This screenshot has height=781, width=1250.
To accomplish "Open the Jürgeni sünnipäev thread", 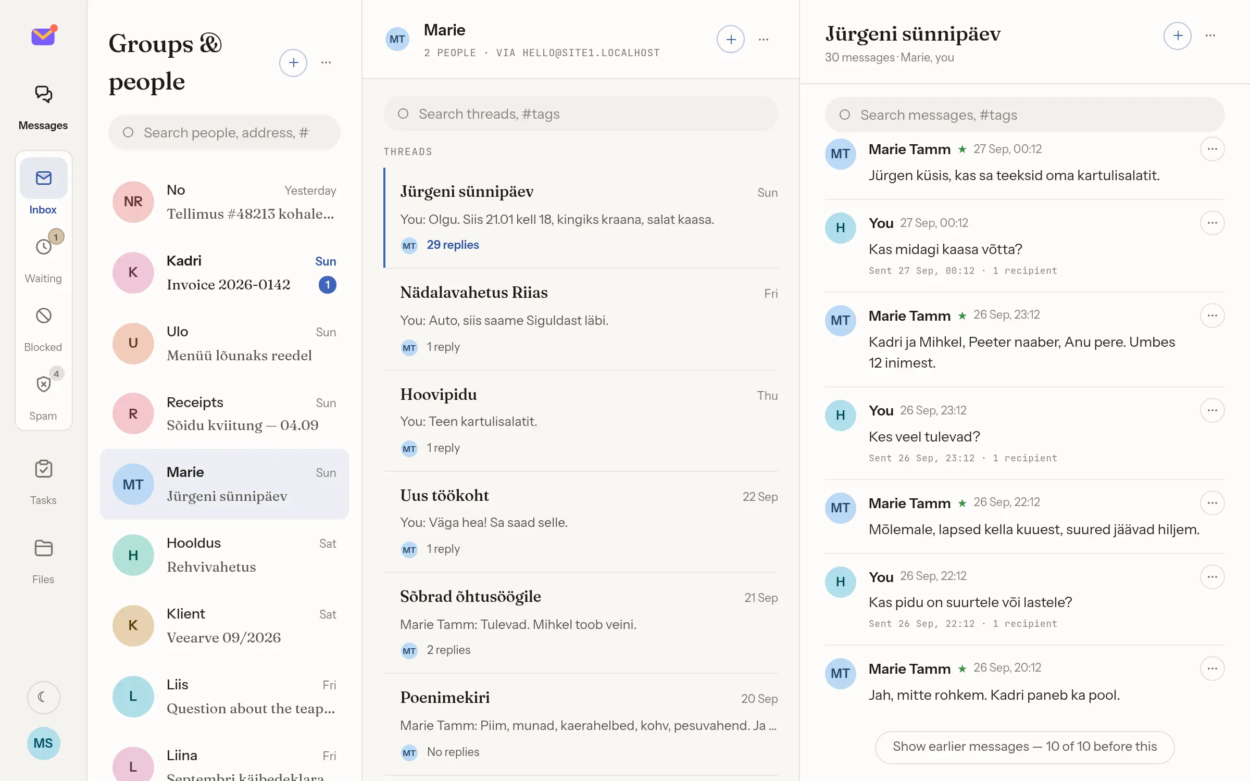I will pos(581,218).
